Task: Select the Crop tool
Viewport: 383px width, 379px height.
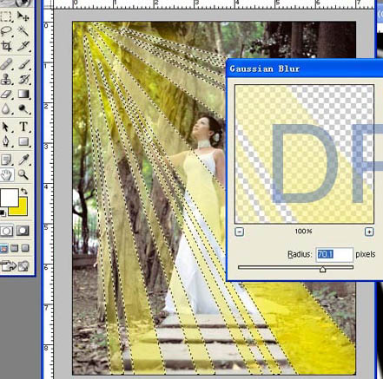Action: point(7,46)
